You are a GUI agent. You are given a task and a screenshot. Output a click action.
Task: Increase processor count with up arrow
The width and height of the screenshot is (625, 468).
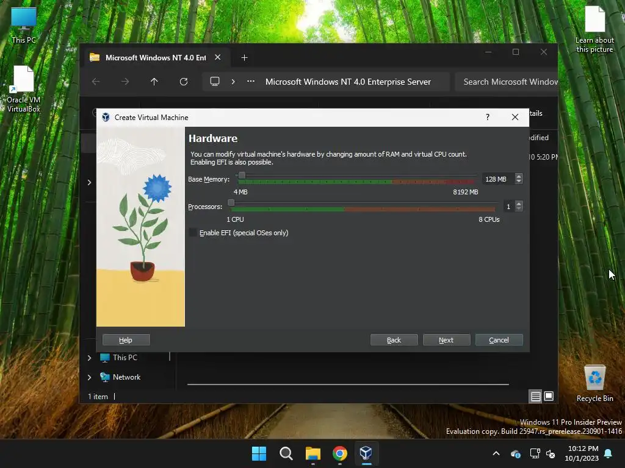(519, 204)
